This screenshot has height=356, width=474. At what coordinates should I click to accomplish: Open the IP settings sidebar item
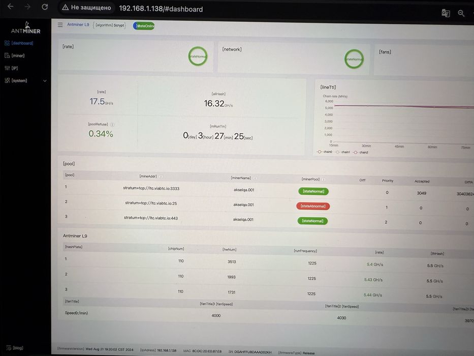[11, 68]
